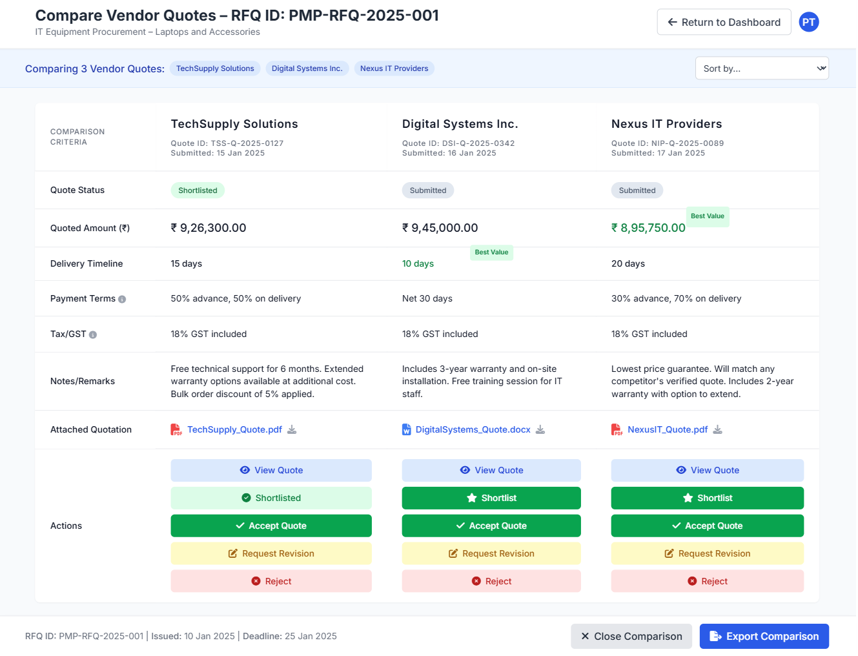This screenshot has height=656, width=858.
Task: Click the 30% advance, 70% on delivery text
Action: point(677,299)
